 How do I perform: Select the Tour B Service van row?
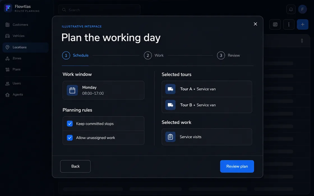207,105
